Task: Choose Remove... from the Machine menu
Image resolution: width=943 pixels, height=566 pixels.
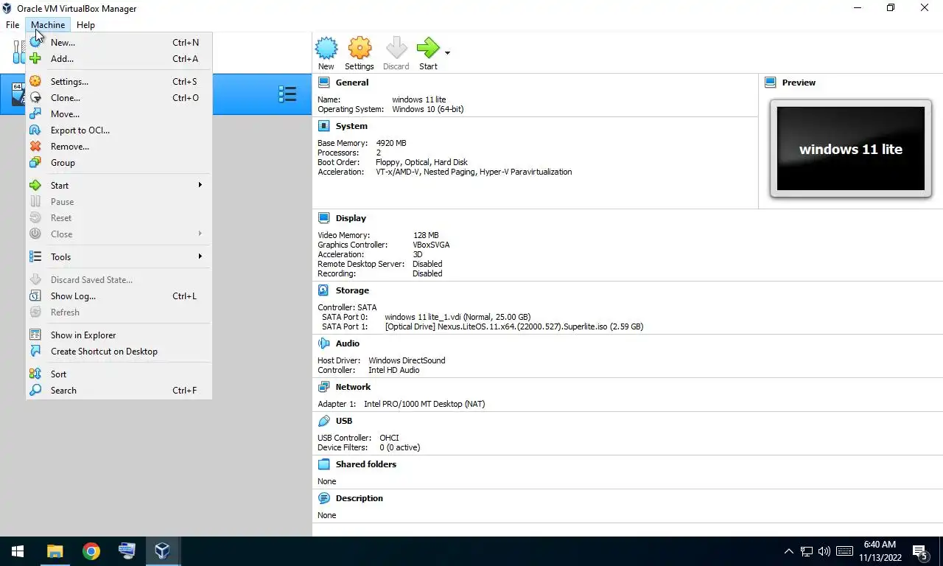Action: coord(119,147)
